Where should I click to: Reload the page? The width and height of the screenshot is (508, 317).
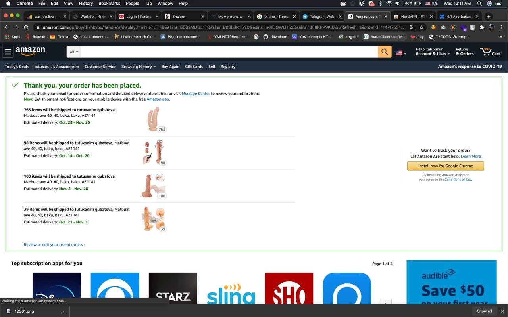point(26,27)
